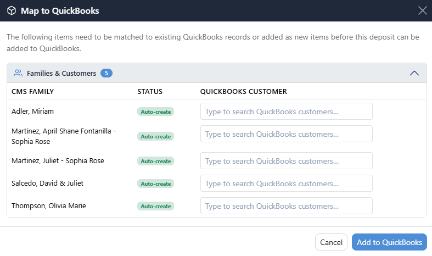Click Auto-create badge in Adler, Miriam row
This screenshot has width=432, height=256.
click(x=156, y=112)
